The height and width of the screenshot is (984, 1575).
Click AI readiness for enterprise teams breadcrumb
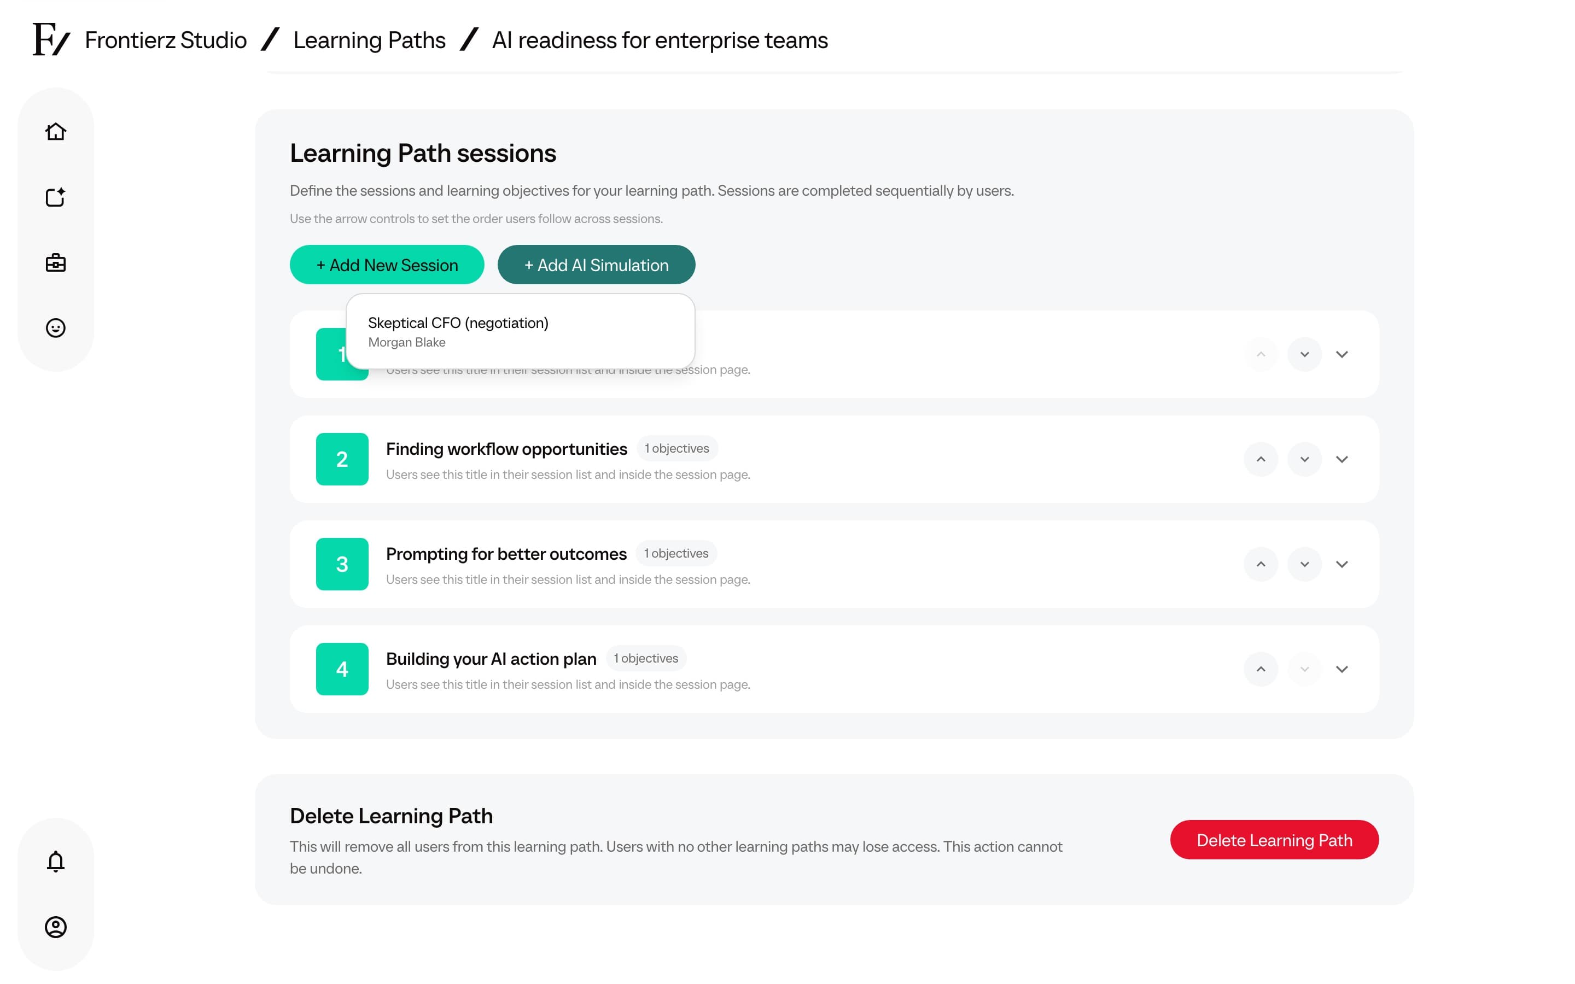coord(660,40)
